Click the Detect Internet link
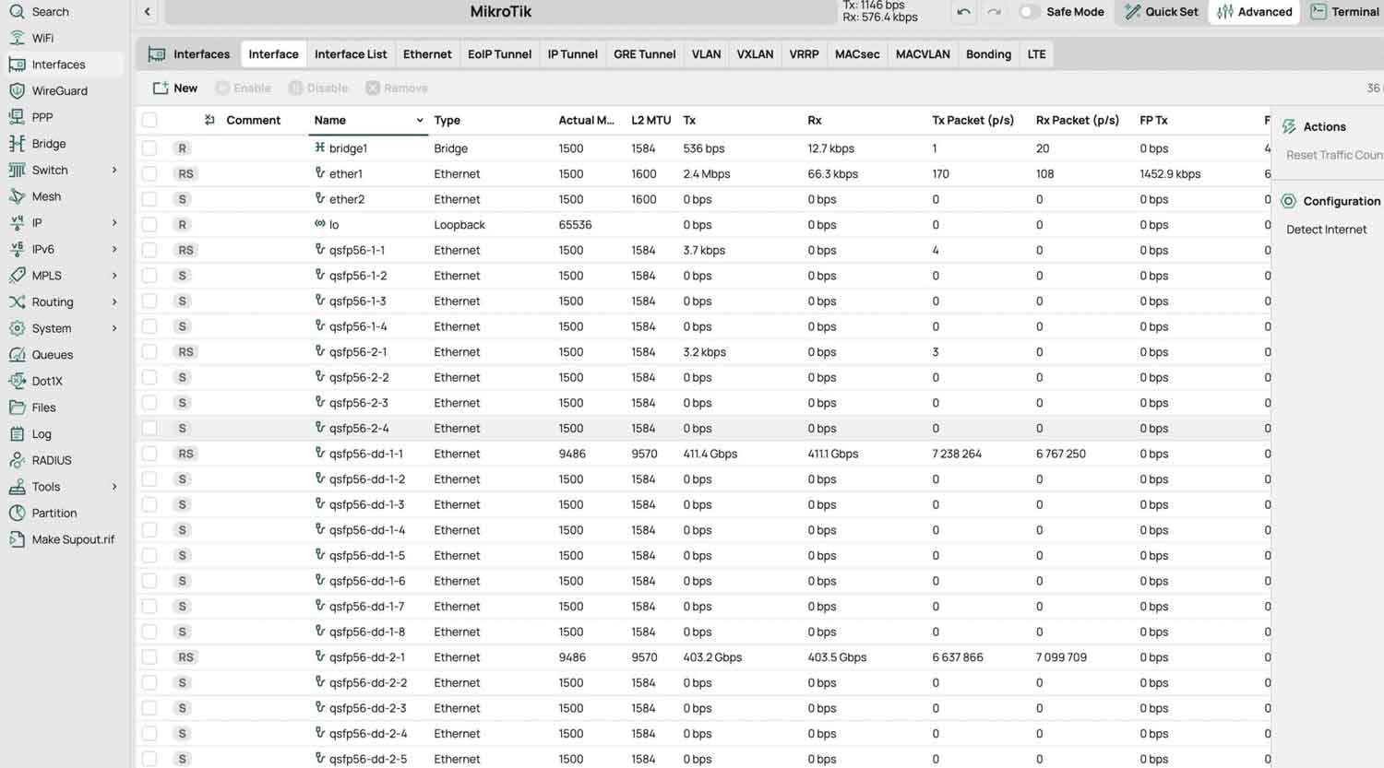The image size is (1384, 768). point(1326,230)
